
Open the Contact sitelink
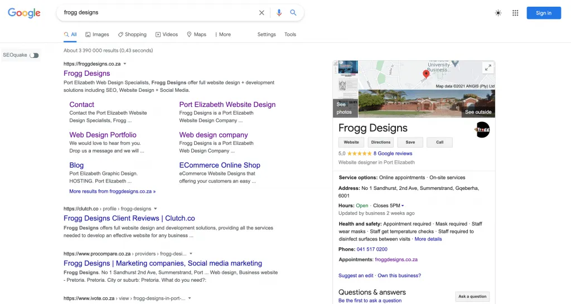pos(81,104)
